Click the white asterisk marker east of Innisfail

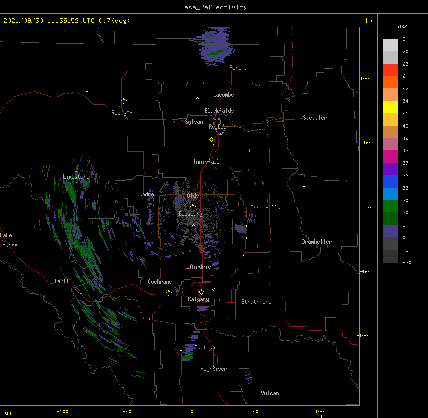(249, 150)
